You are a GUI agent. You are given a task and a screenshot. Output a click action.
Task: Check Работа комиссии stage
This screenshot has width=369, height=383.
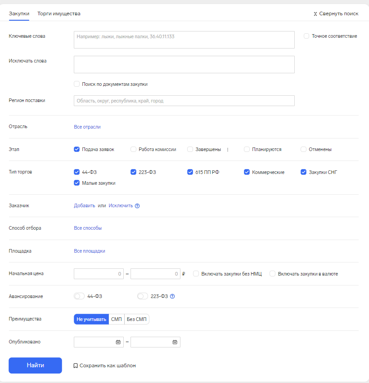[133, 149]
